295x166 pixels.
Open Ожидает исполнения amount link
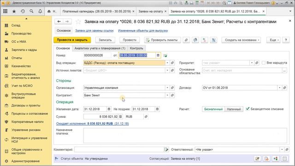tap(92, 124)
